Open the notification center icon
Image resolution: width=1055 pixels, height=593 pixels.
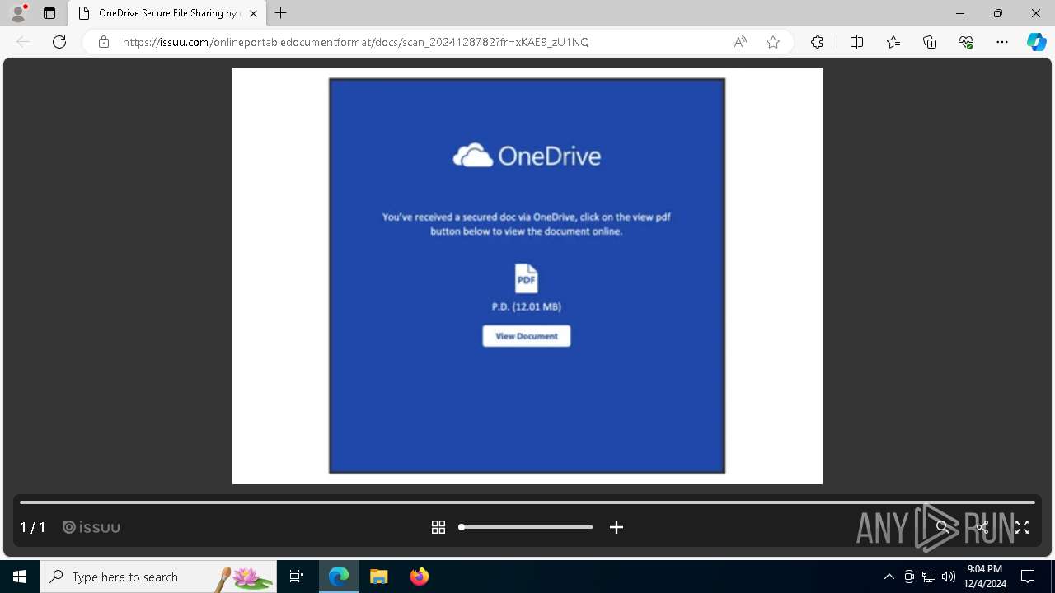point(1028,577)
